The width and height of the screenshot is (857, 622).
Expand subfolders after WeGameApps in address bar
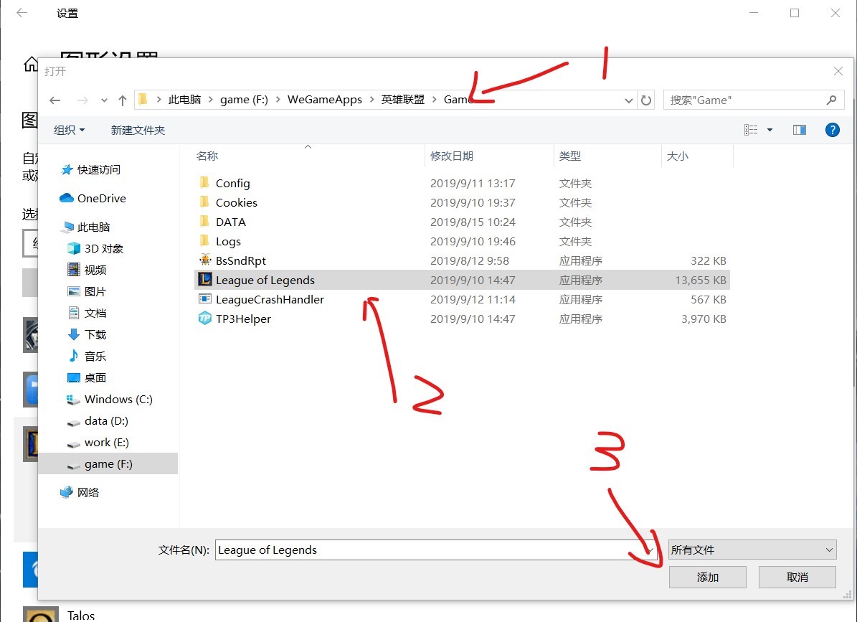coord(371,100)
